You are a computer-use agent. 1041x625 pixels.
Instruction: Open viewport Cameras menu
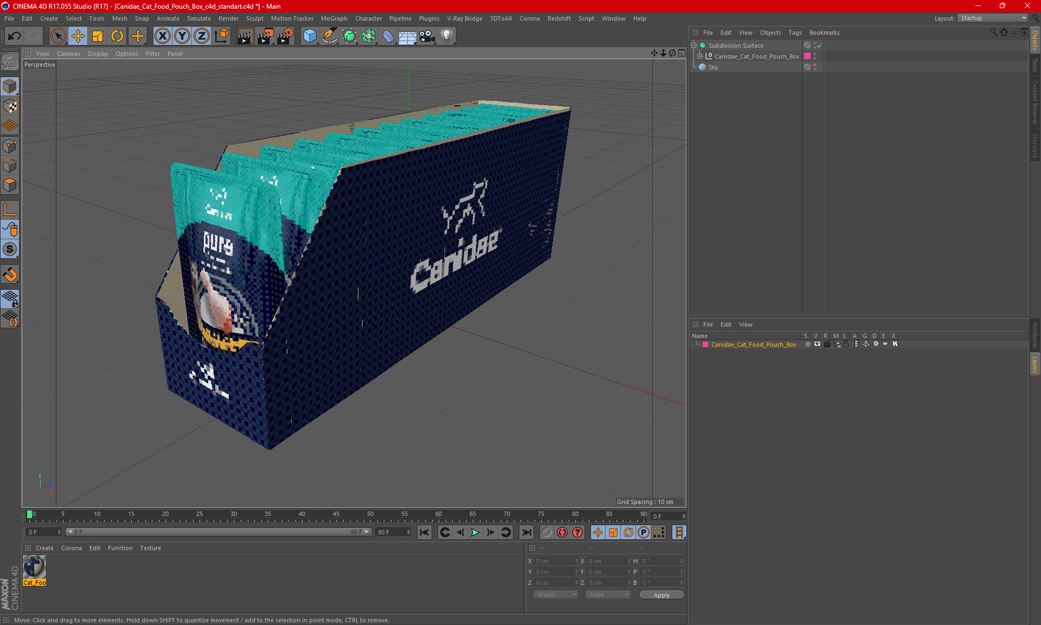[68, 54]
